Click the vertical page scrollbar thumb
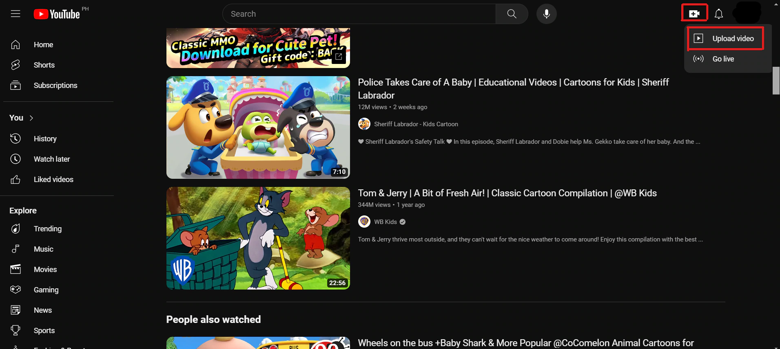Image resolution: width=780 pixels, height=349 pixels. [776, 81]
